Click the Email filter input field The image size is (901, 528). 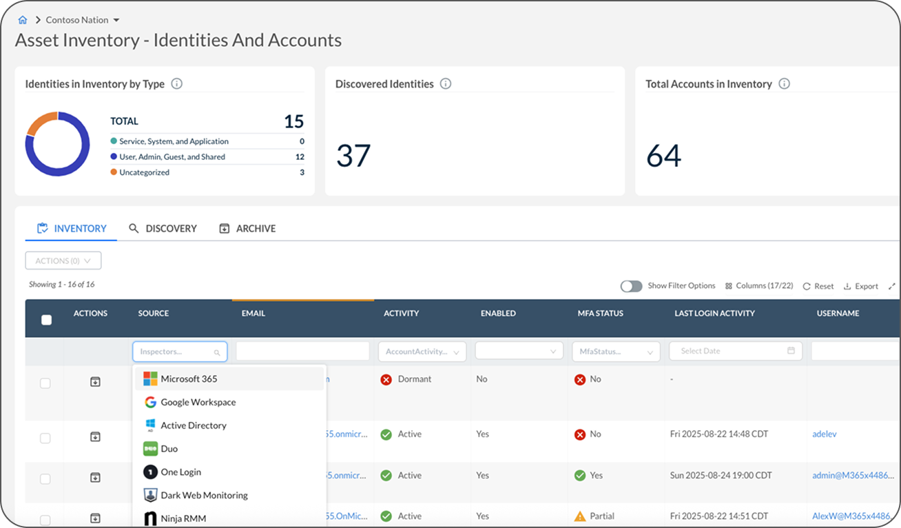point(302,352)
